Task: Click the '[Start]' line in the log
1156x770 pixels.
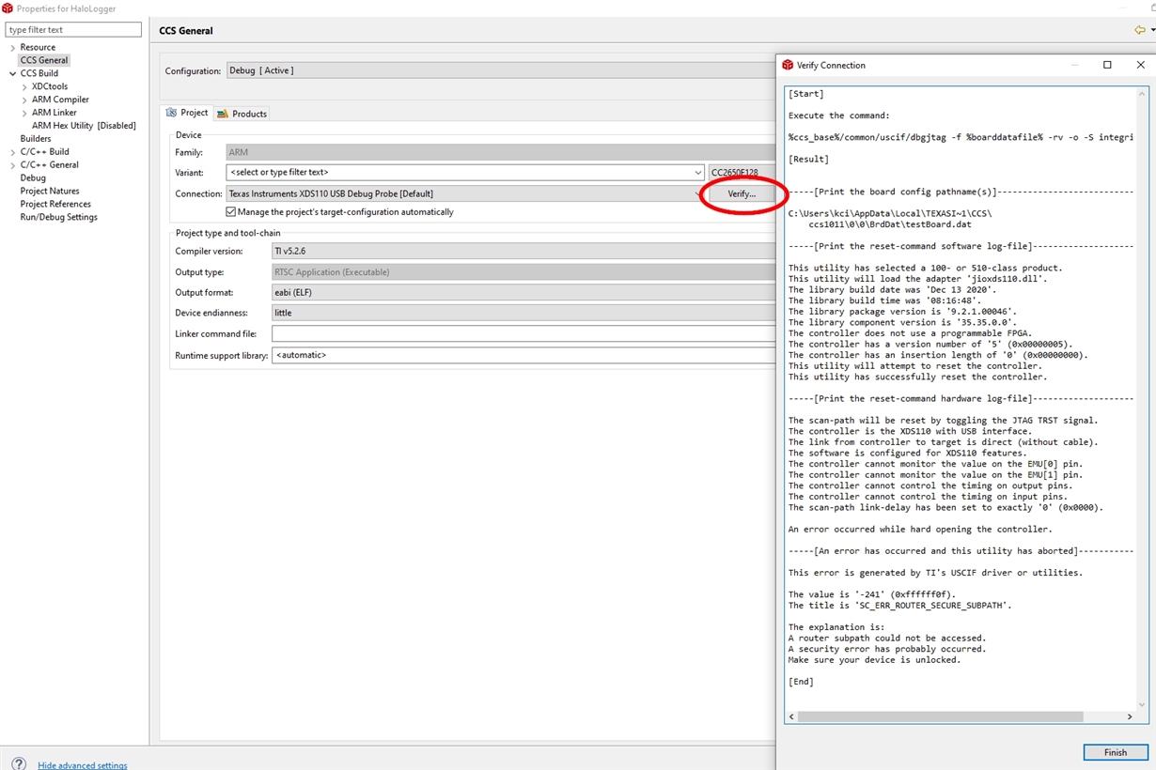Action: (806, 94)
